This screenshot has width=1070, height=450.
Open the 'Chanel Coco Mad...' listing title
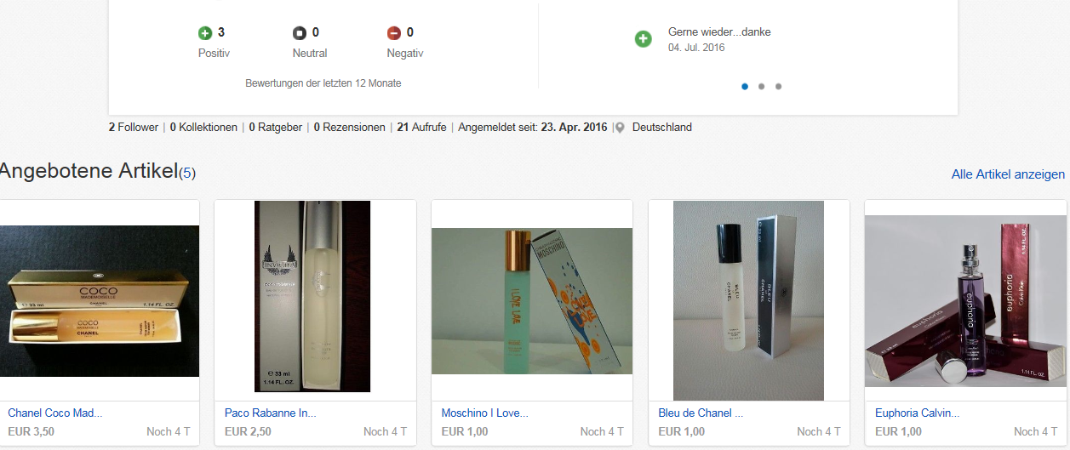54,413
